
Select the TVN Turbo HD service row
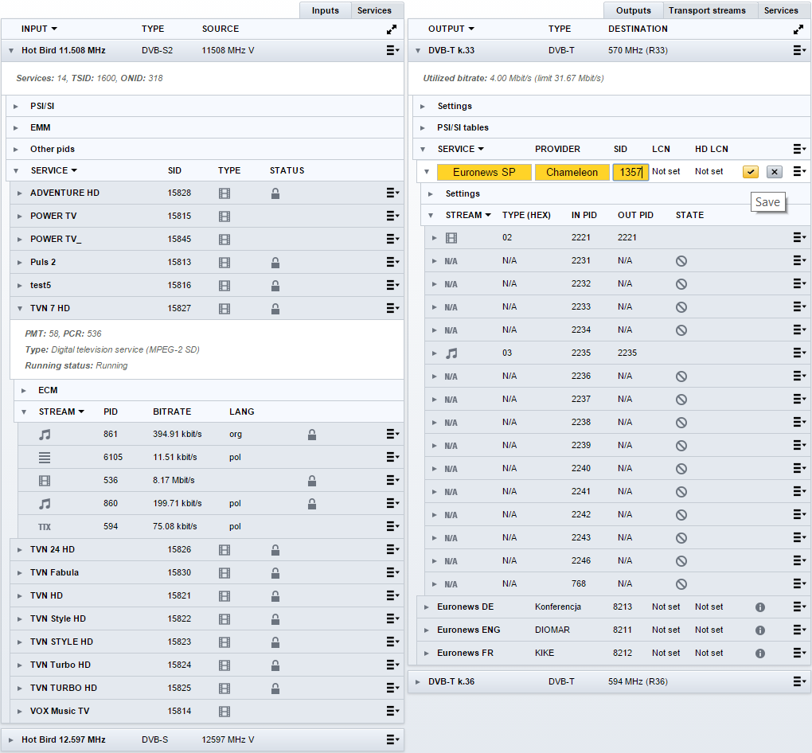207,665
